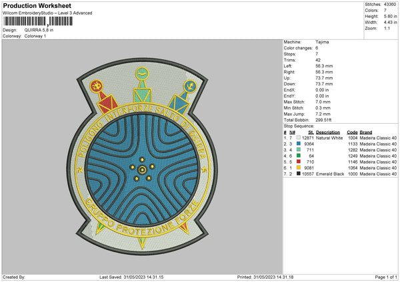Click the 'Natural White' description
Image resolution: width=400 pixels, height=282 pixels.
pos(329,138)
